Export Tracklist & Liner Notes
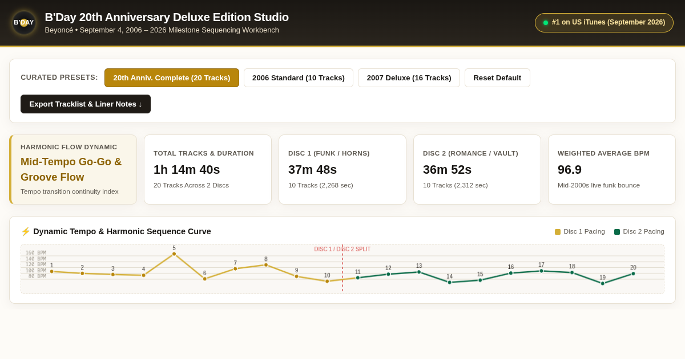The height and width of the screenshot is (359, 685). (x=86, y=104)
